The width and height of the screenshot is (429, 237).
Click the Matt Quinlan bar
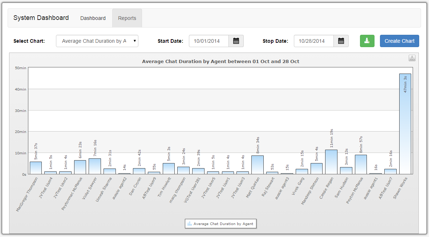tap(258, 165)
